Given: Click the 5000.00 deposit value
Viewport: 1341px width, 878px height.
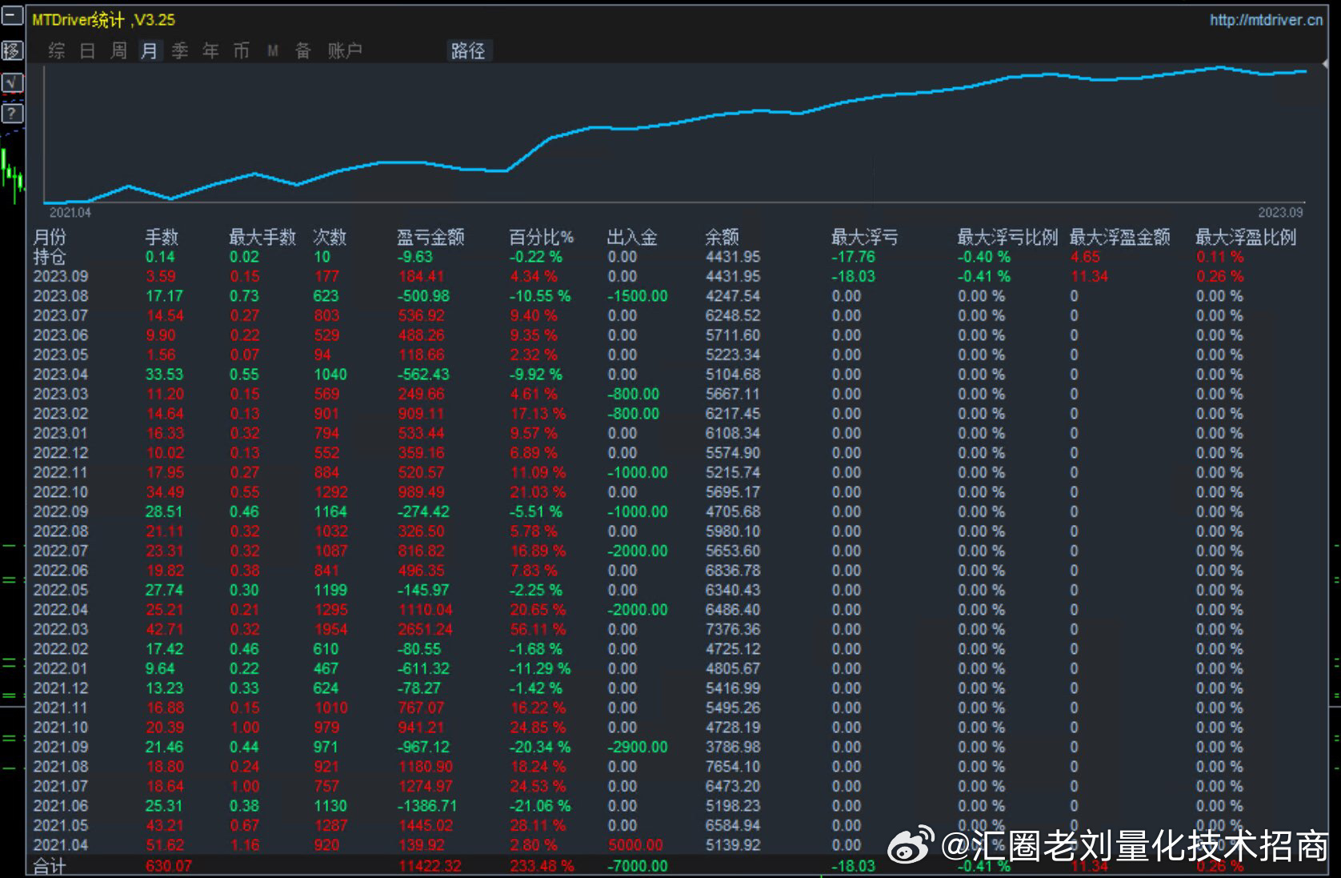Looking at the screenshot, I should (x=635, y=845).
